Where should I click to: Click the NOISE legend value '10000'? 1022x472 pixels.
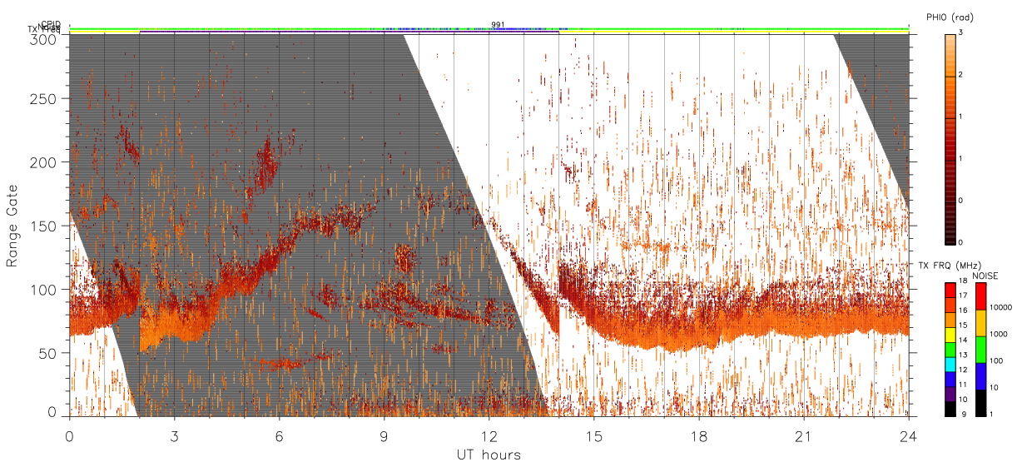pyautogui.click(x=1003, y=307)
